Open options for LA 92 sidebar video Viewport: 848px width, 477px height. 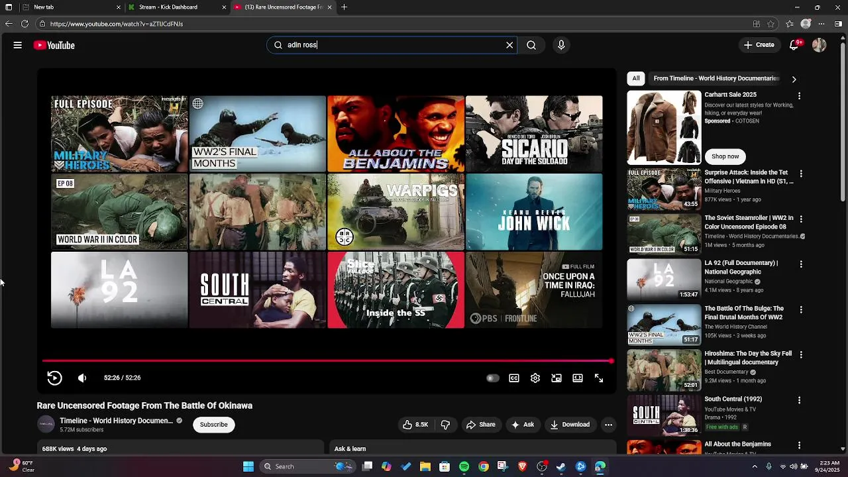[801, 264]
